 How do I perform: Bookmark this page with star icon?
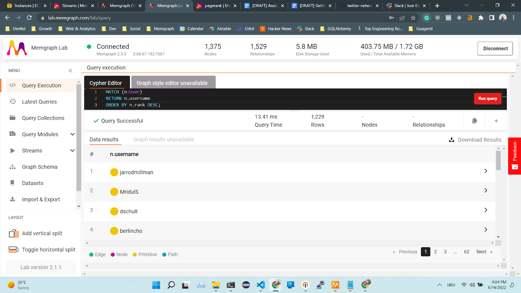click(413, 18)
